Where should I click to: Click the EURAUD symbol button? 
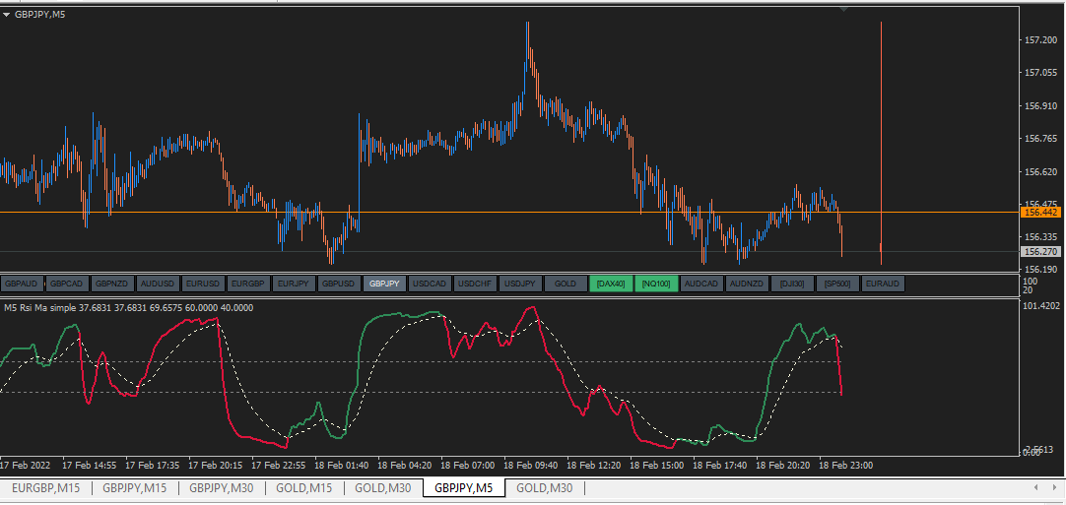pyautogui.click(x=883, y=284)
